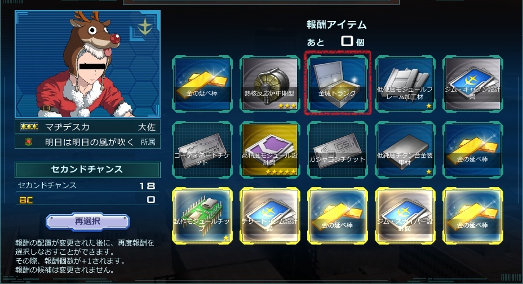This screenshot has height=284, width=523.
Task: Choose the yellow-framed 金の延べ棒 in bottom right corner
Action: [473, 215]
